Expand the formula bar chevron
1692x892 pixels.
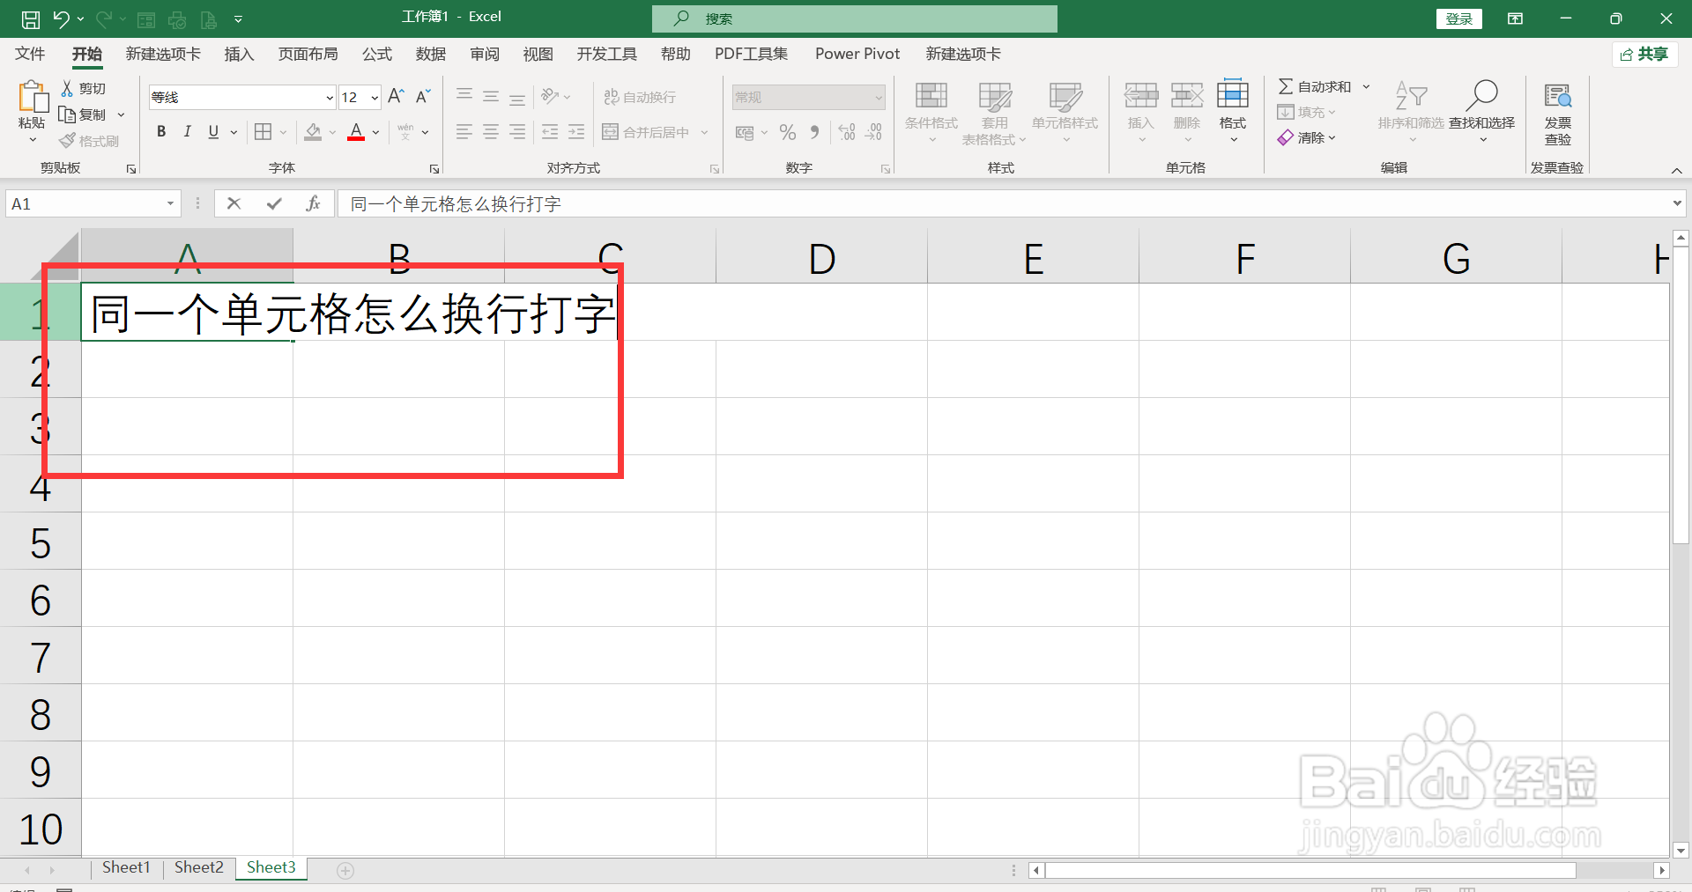click(x=1677, y=203)
